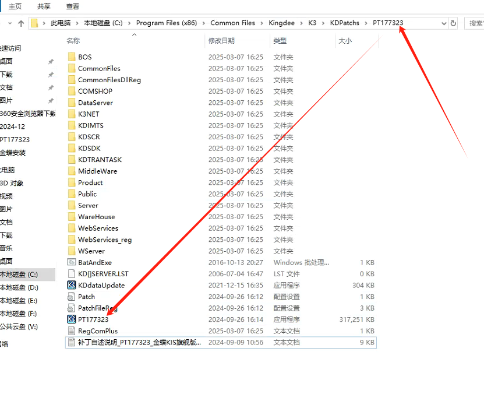Navigate to Common Files in breadcrumb
Screen dimensions: 484x408
pos(233,23)
